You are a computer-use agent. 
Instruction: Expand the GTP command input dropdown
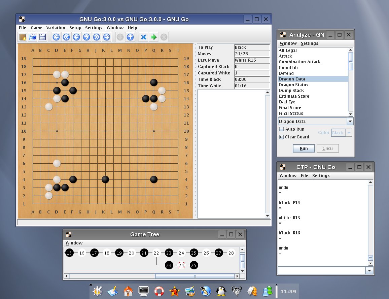[370, 270]
